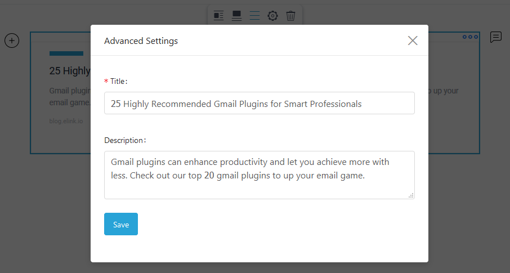Screen dimensions: 510x273
Task: Choose the text-only lines layout icon
Action: 254,16
